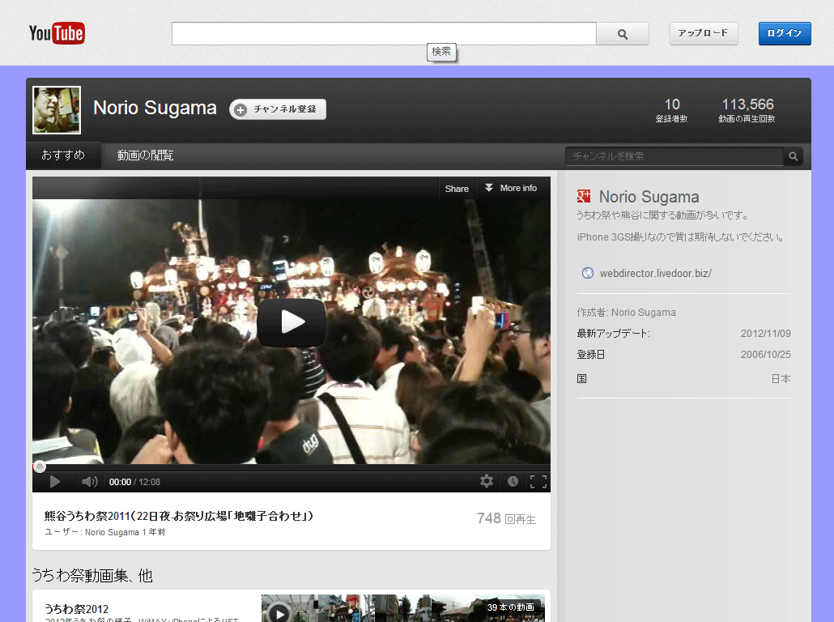Click the ログイン login button

785,33
